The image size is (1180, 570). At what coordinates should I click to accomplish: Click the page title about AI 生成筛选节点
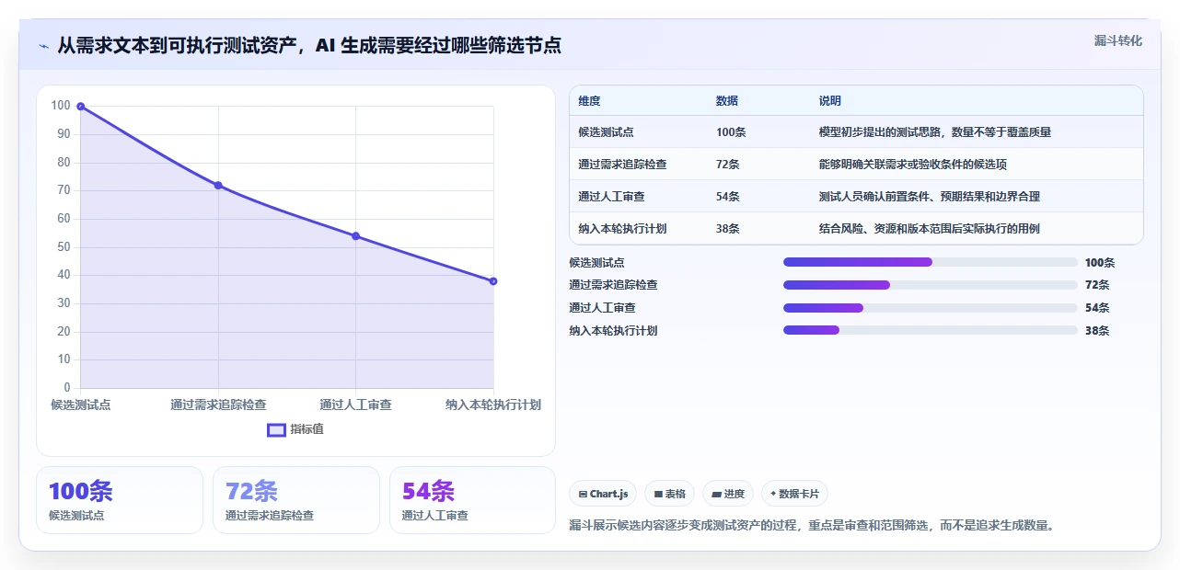coord(309,46)
